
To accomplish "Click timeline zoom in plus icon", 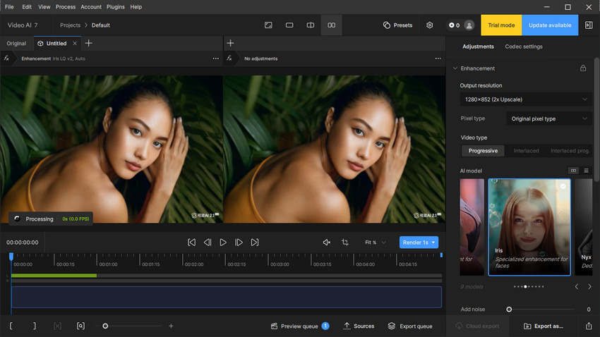I will coord(171,326).
